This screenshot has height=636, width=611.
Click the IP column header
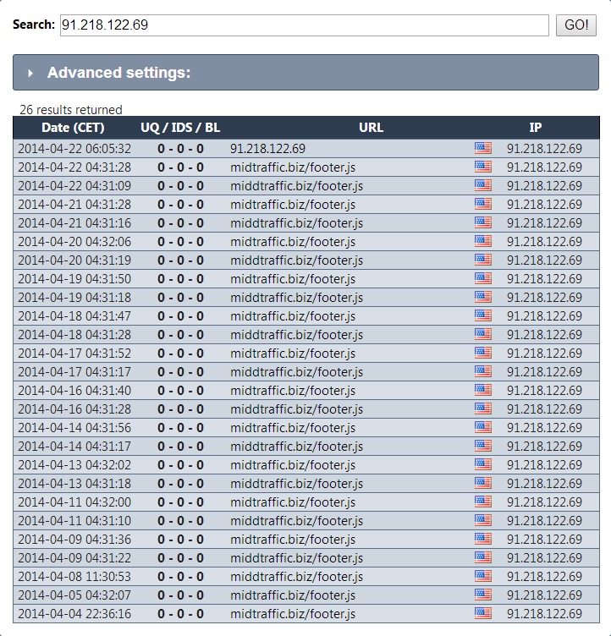(x=535, y=128)
